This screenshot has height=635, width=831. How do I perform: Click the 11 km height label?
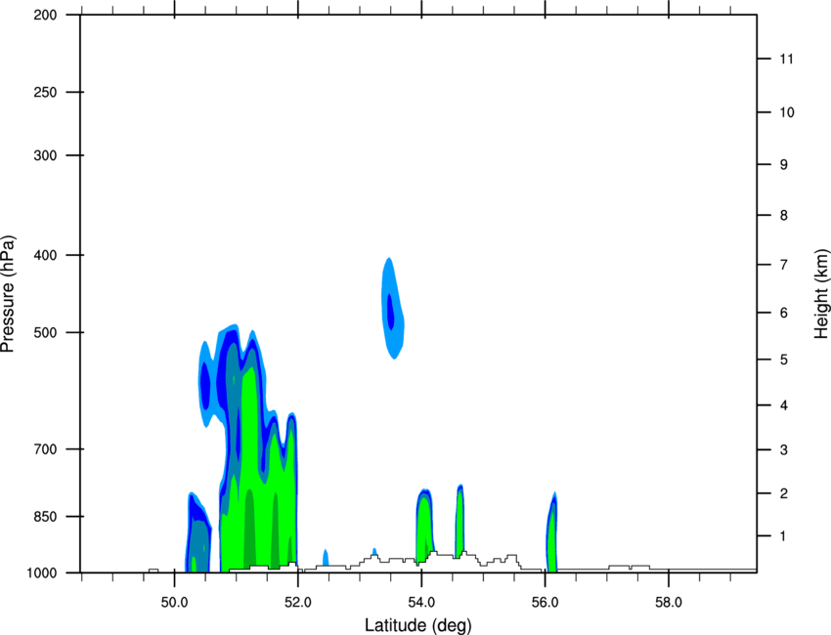tap(787, 59)
